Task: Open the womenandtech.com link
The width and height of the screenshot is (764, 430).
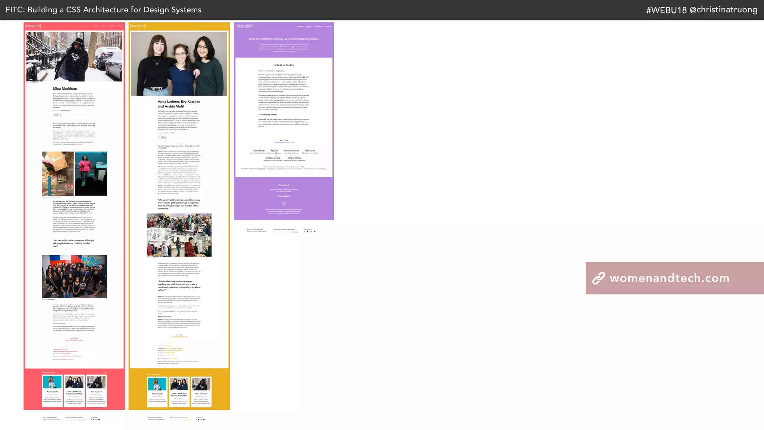Action: [x=669, y=278]
